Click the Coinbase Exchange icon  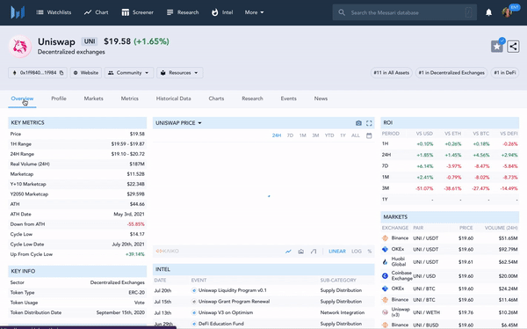click(386, 276)
